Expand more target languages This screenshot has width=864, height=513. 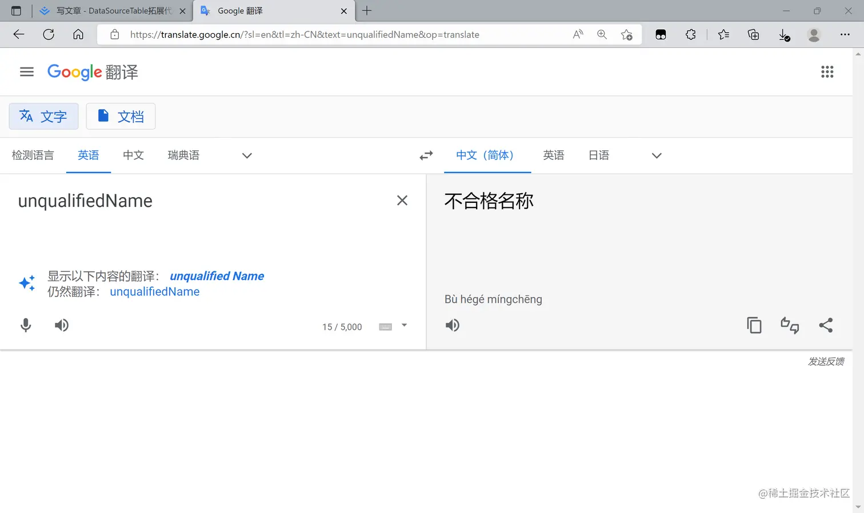click(x=657, y=155)
